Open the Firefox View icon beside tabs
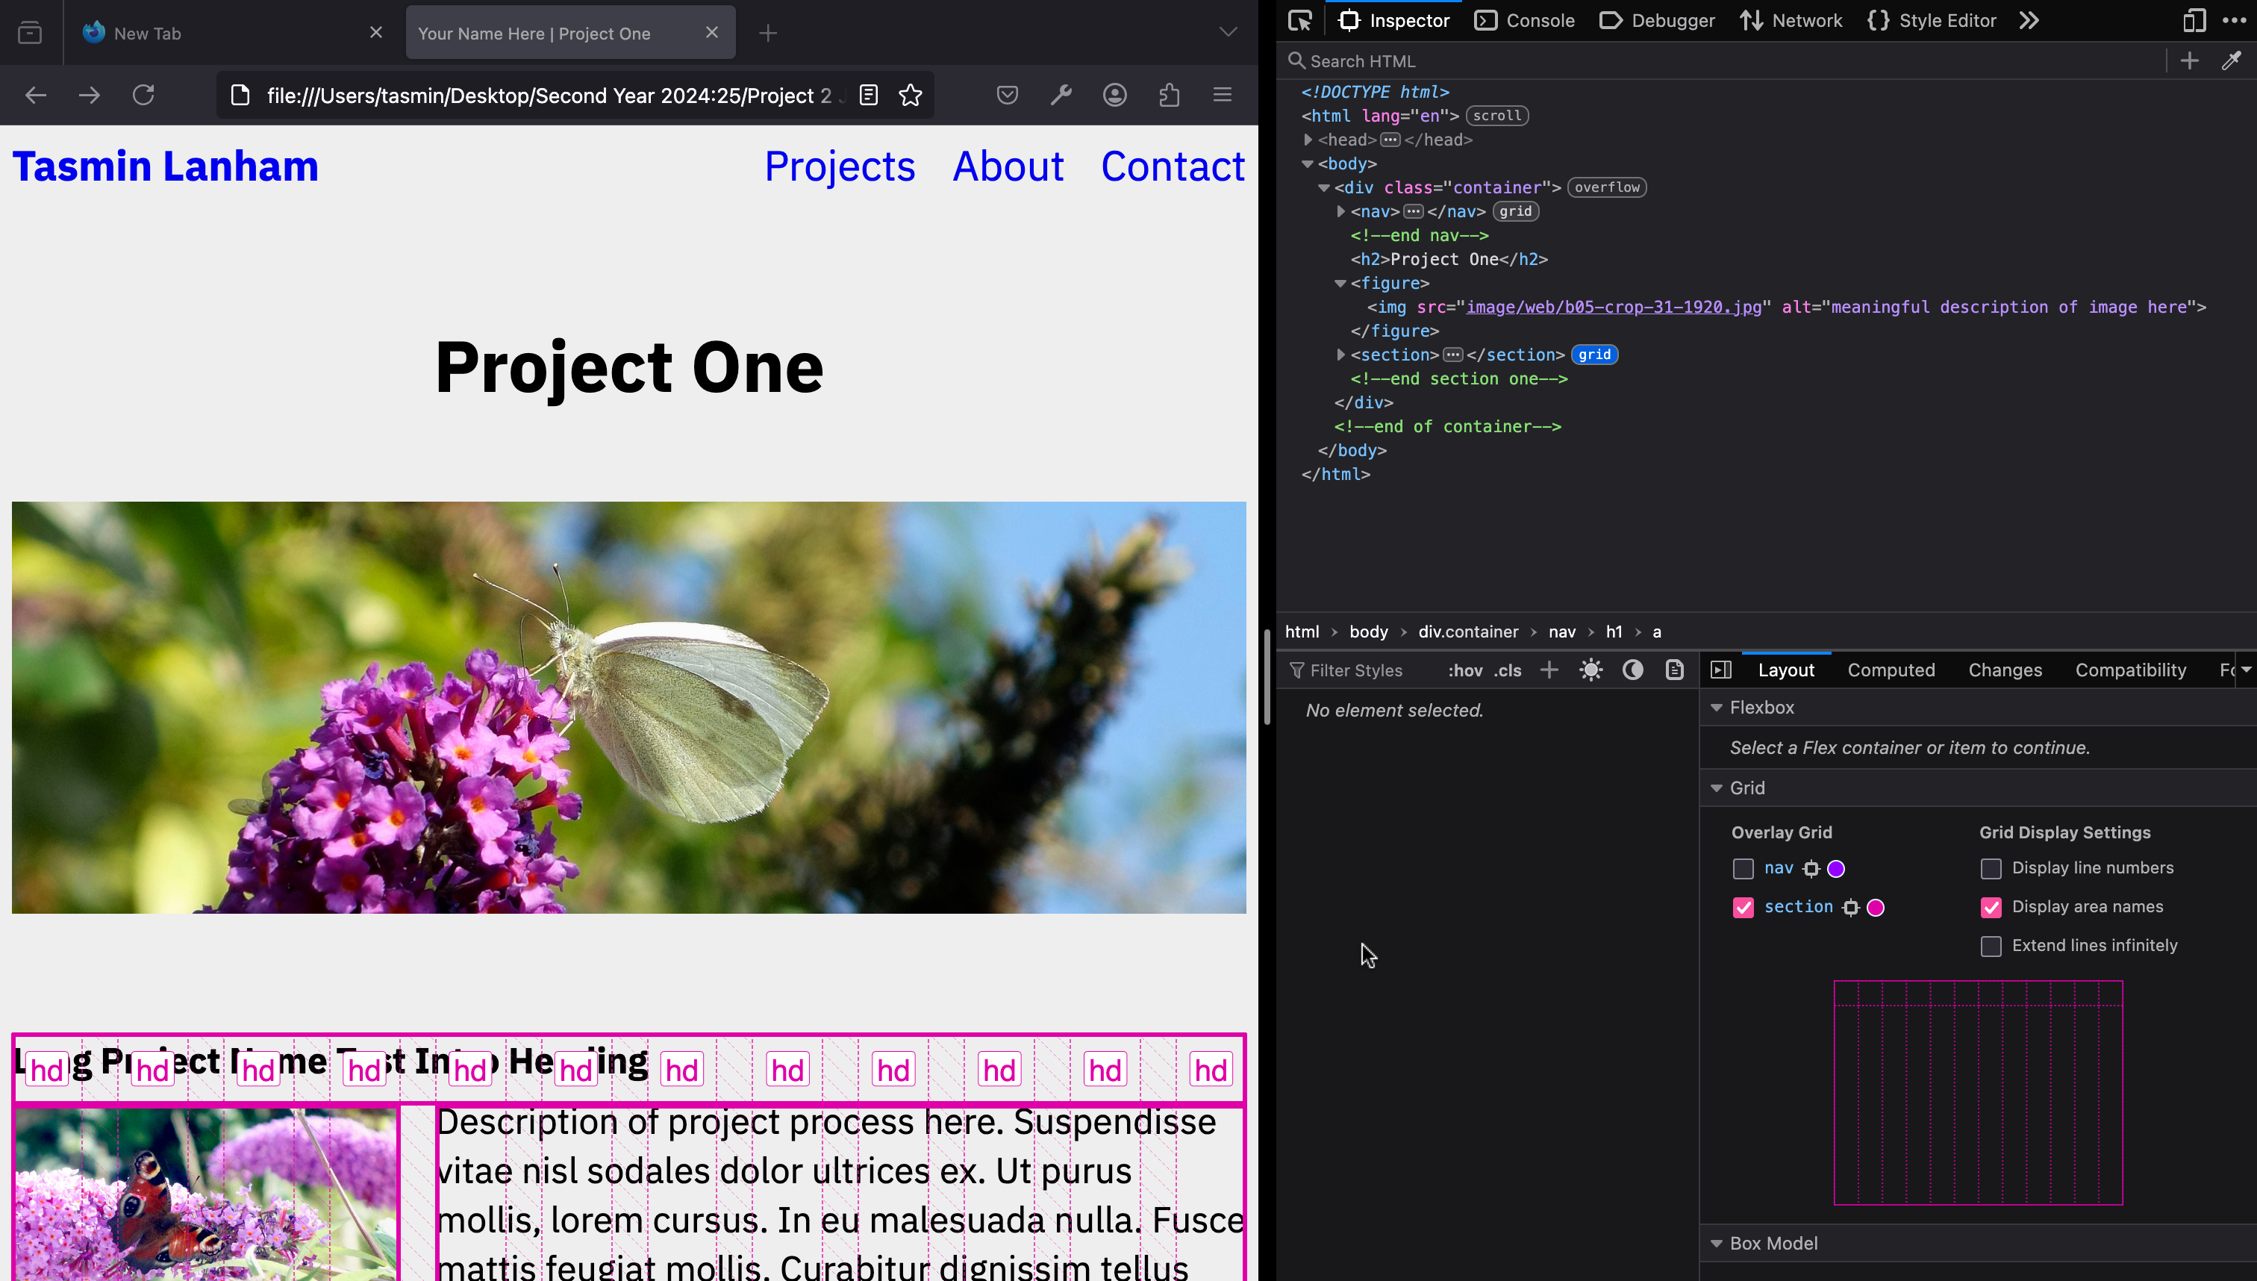 30,34
